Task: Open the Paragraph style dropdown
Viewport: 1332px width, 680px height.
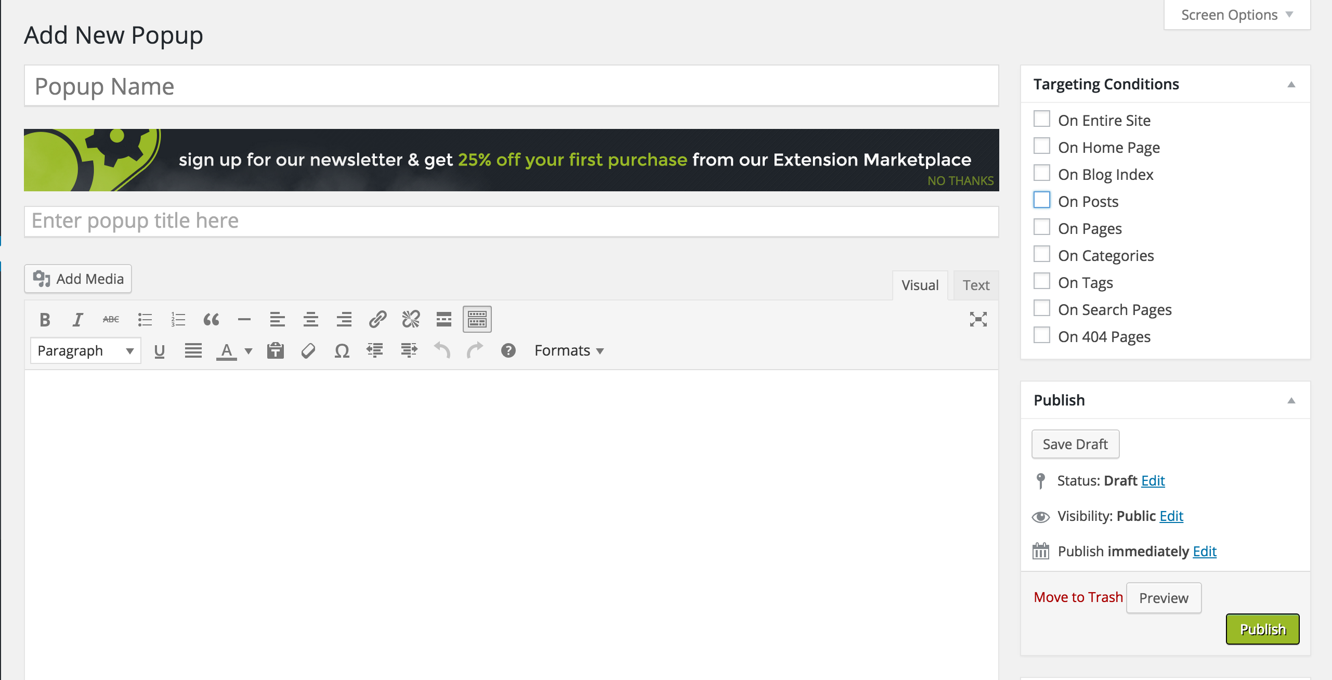Action: click(85, 350)
